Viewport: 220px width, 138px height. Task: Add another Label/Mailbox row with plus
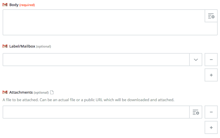coord(211,75)
